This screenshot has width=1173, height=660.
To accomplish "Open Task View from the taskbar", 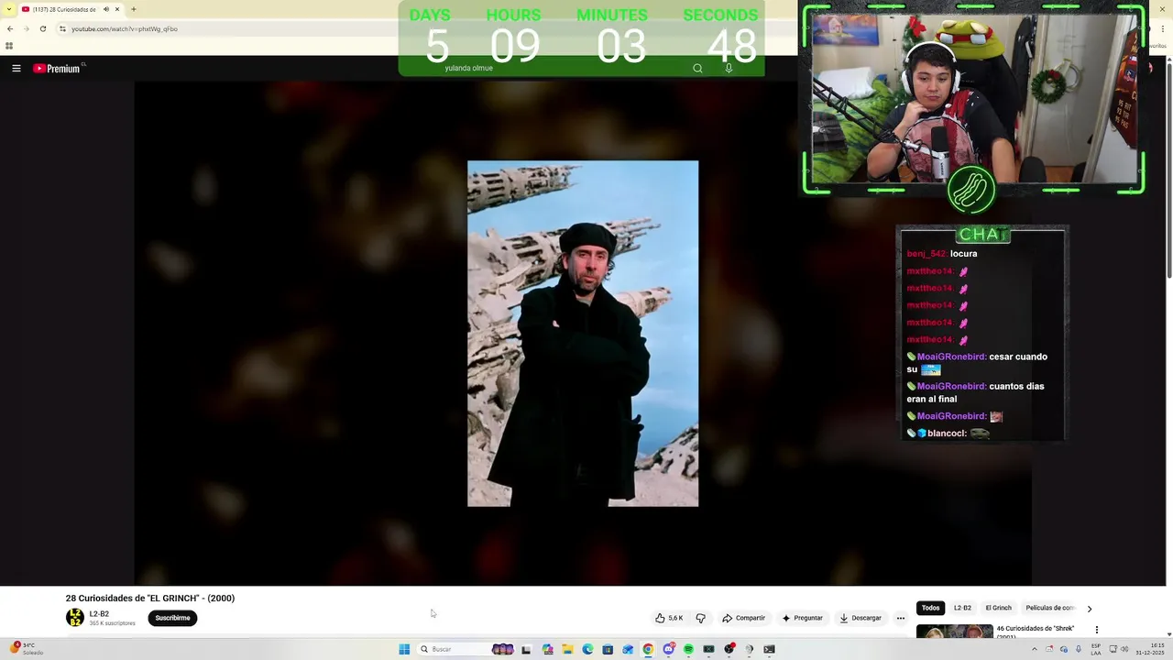I will click(526, 649).
